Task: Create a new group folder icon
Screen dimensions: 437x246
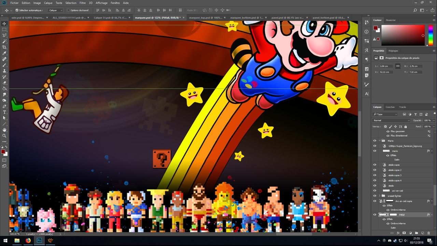Action: [x=417, y=233]
